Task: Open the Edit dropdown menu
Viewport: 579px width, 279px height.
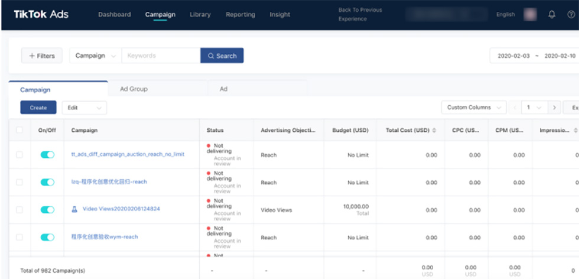Action: pos(84,108)
